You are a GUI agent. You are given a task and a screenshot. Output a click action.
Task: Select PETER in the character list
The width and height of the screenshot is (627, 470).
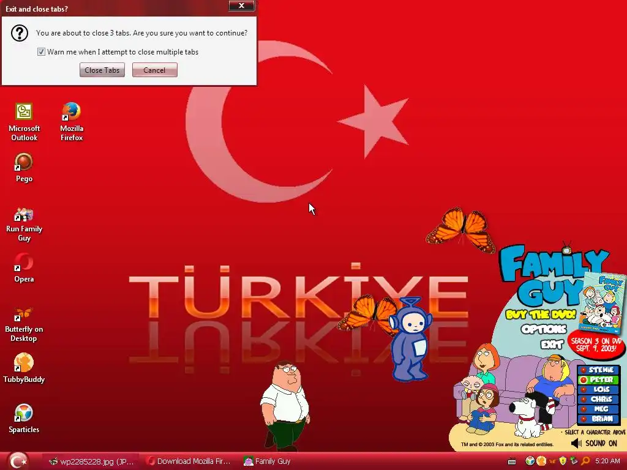click(598, 379)
